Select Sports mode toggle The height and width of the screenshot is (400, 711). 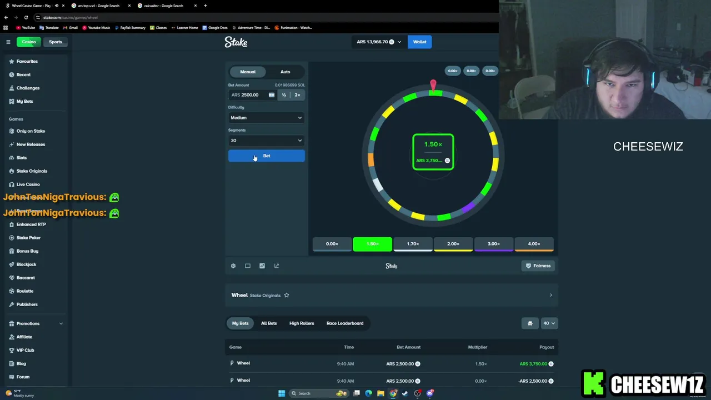pos(56,42)
